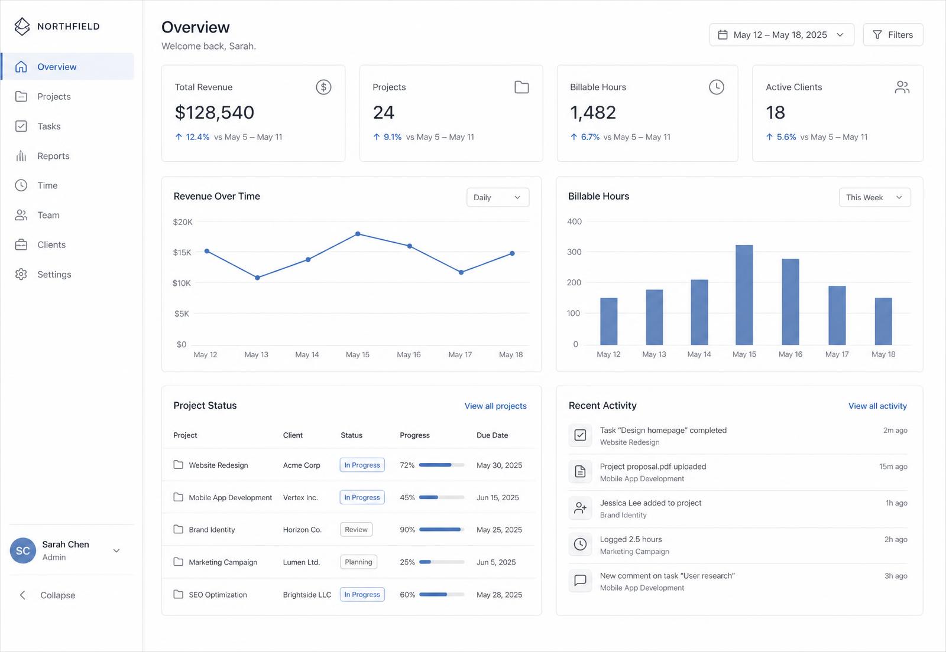Click the $128,540 total revenue value
The height and width of the screenshot is (652, 946).
(215, 112)
